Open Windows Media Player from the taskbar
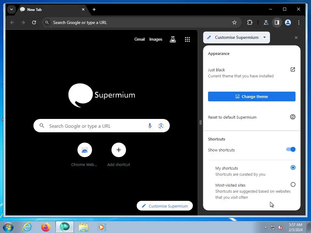The width and height of the screenshot is (311, 233). [x=102, y=227]
